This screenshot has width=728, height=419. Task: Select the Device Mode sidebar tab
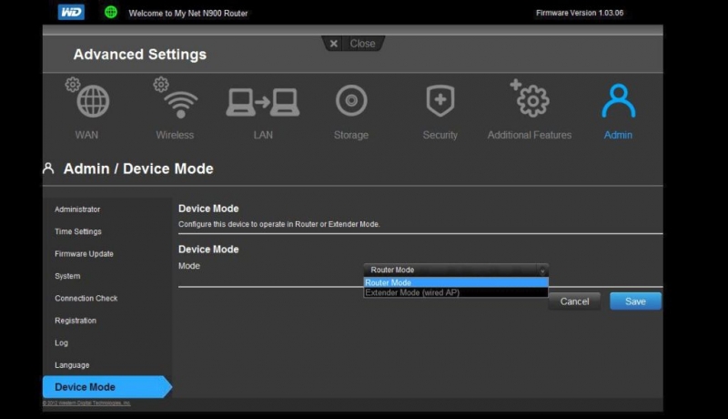pos(106,387)
